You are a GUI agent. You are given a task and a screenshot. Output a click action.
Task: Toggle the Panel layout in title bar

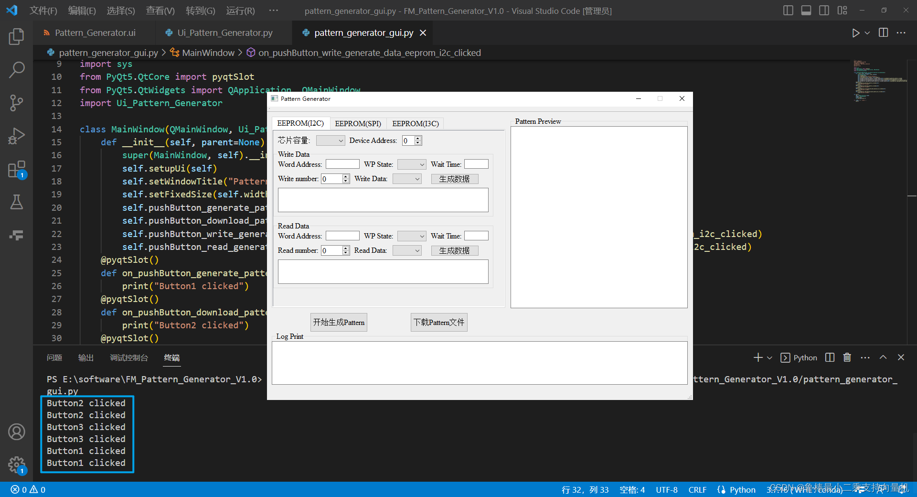[806, 10]
